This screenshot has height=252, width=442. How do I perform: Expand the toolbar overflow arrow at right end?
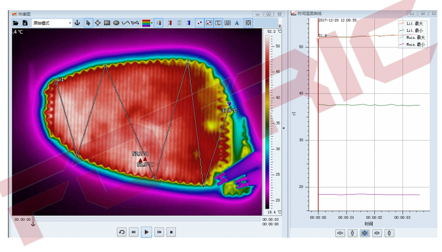279,26
